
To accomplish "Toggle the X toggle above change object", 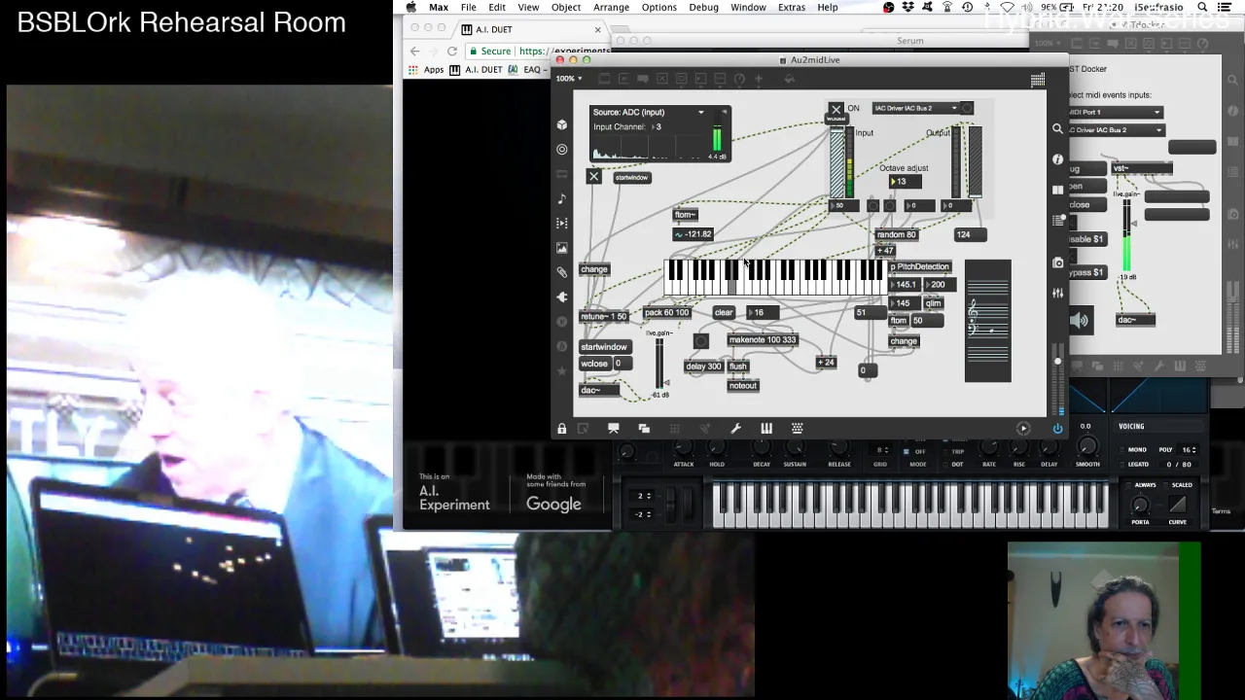I will [x=593, y=176].
